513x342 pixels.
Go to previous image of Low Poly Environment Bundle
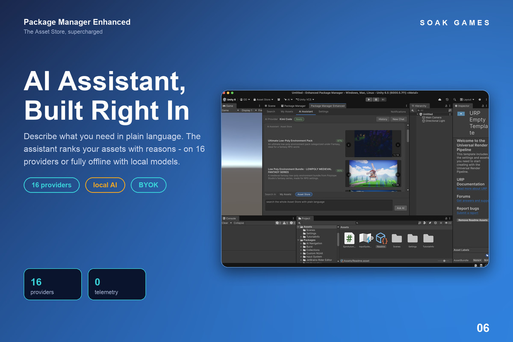click(x=348, y=174)
